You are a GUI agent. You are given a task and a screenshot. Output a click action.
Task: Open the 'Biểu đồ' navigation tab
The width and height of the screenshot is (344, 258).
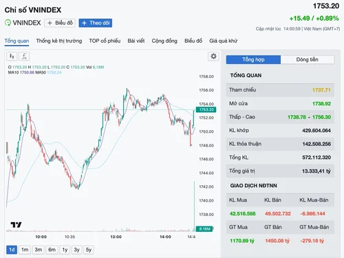[x=193, y=41]
